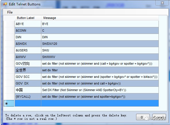
Task: Select the 'skimmer and call = bg4gov' message cell
Action: pos(100,83)
